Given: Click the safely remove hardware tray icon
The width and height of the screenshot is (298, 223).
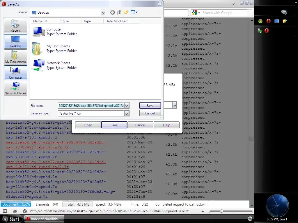Looking at the screenshot, I should point(260,31).
